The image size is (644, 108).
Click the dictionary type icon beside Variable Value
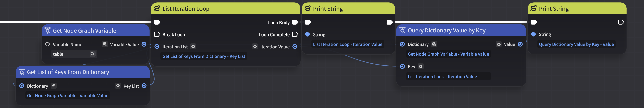click(x=105, y=44)
